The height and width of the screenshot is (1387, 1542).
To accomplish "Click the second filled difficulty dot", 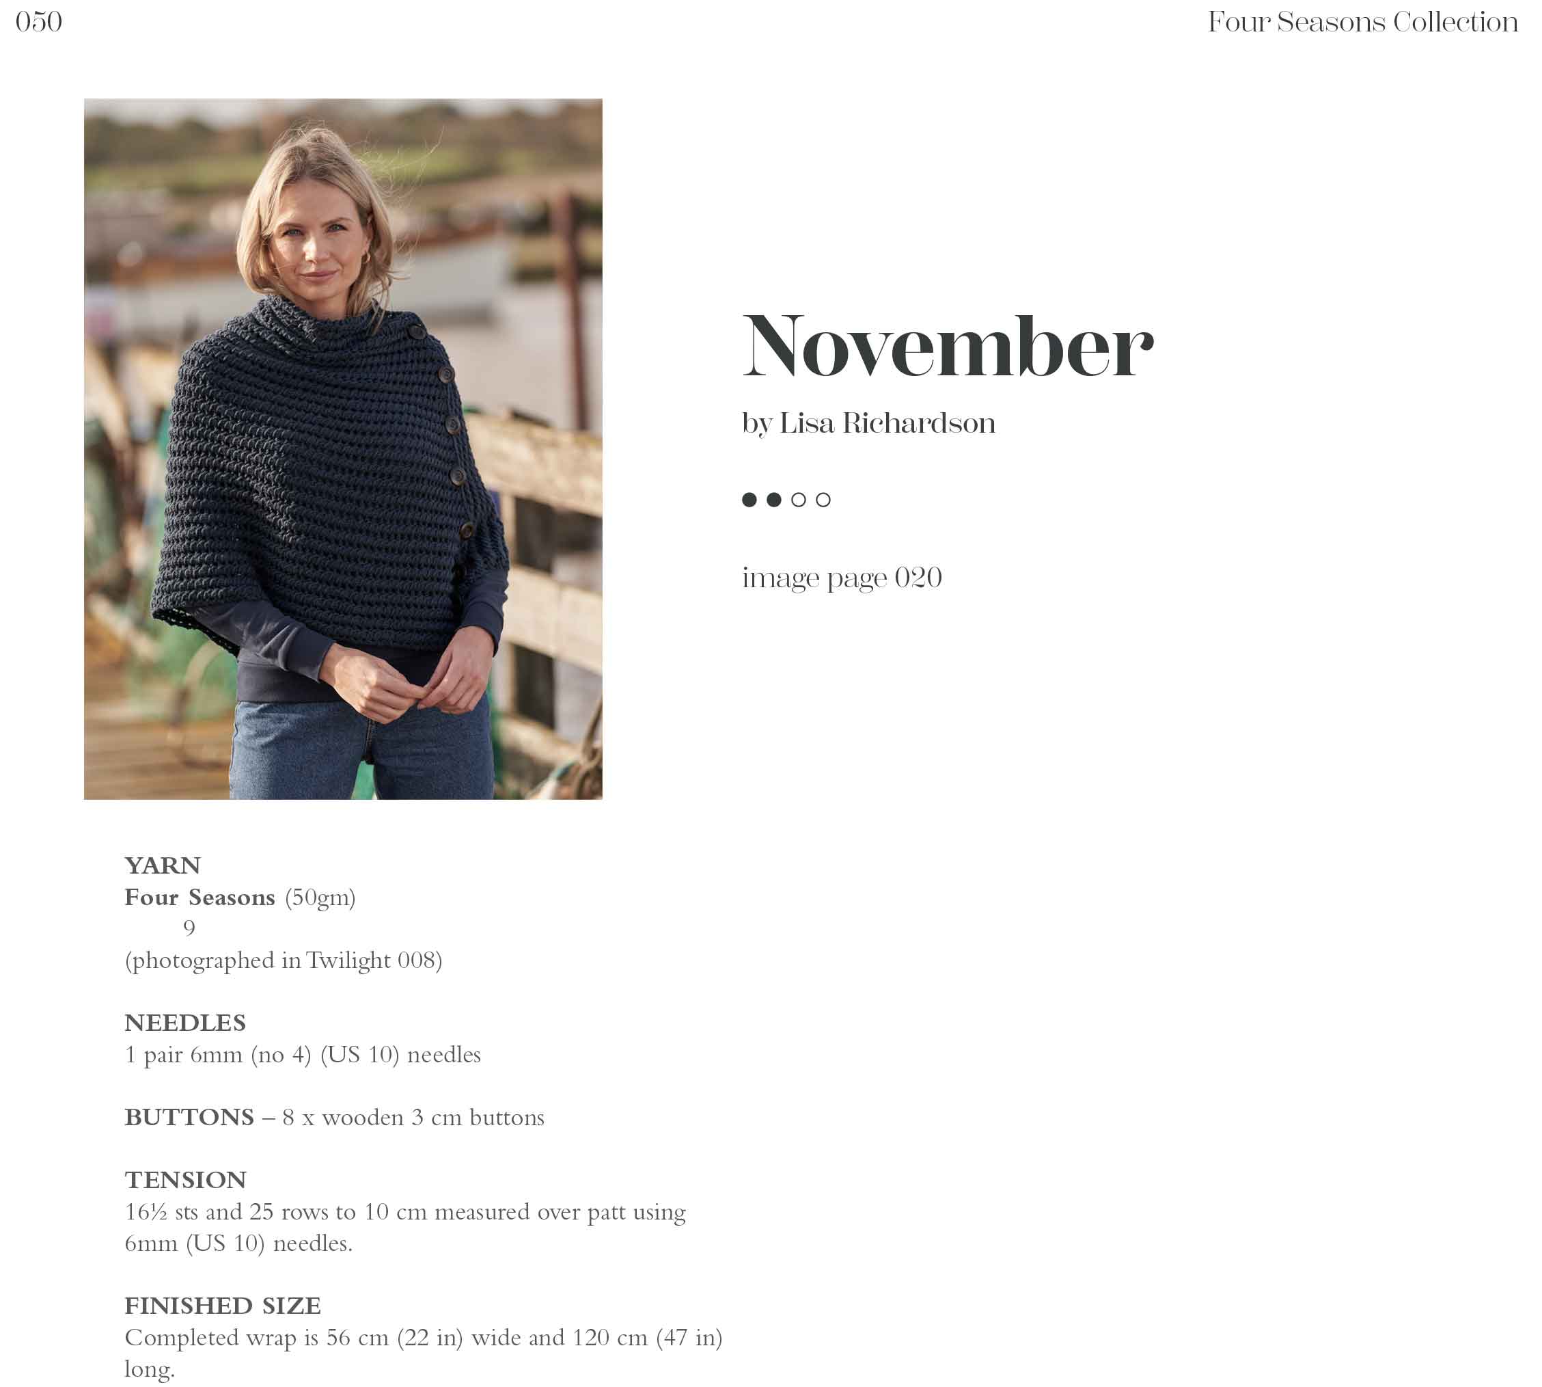I will pyautogui.click(x=773, y=500).
